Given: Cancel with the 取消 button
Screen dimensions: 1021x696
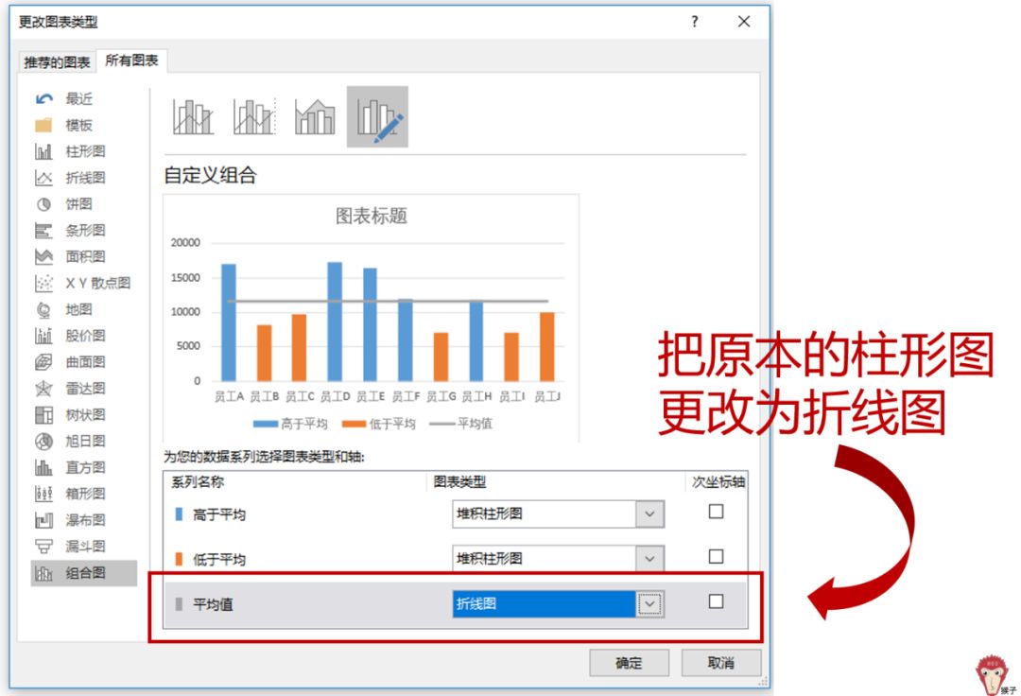Looking at the screenshot, I should click(x=720, y=663).
